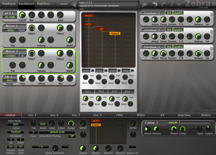The width and height of the screenshot is (216, 155).
Task: Click the redo arrow icon
Action: (163, 4)
